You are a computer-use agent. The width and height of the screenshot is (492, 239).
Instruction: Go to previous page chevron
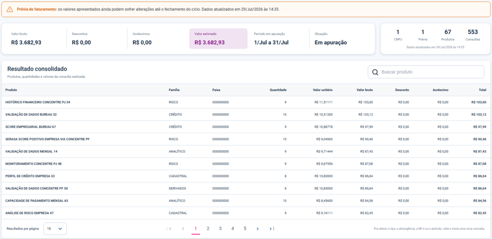coord(183,229)
